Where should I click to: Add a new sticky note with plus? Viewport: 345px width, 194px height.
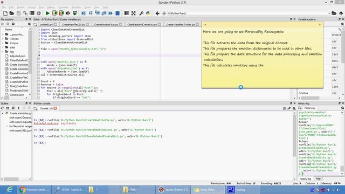coord(205,24)
